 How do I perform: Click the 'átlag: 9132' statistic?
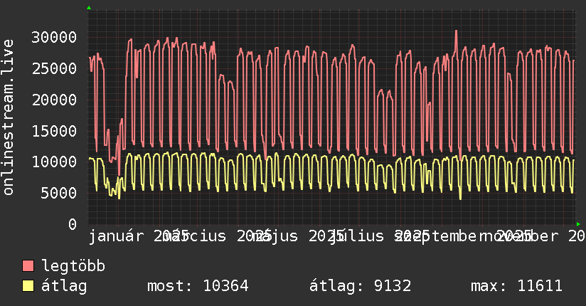click(x=361, y=286)
